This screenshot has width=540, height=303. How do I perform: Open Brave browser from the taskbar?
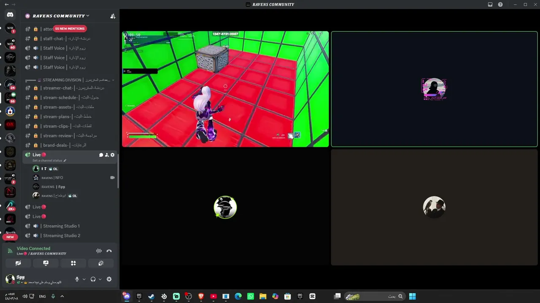point(201,296)
